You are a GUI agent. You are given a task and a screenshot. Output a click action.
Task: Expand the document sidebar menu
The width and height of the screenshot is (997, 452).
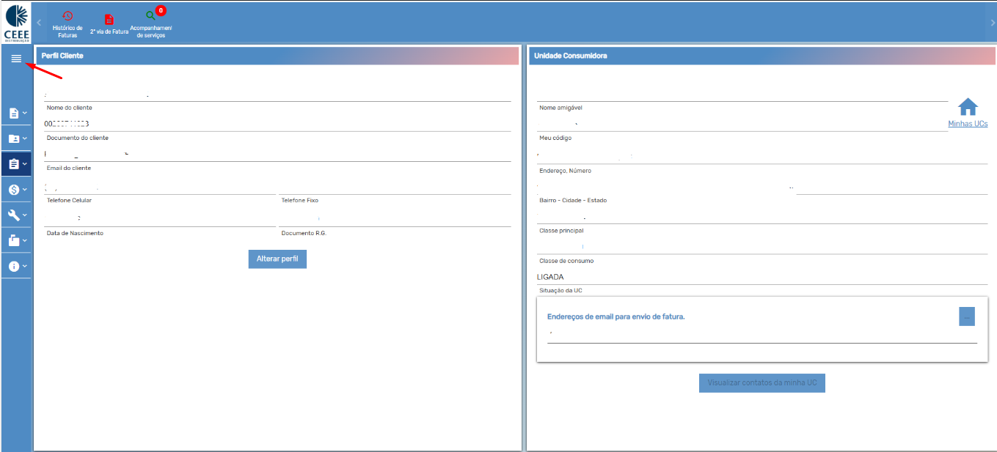[x=17, y=114]
